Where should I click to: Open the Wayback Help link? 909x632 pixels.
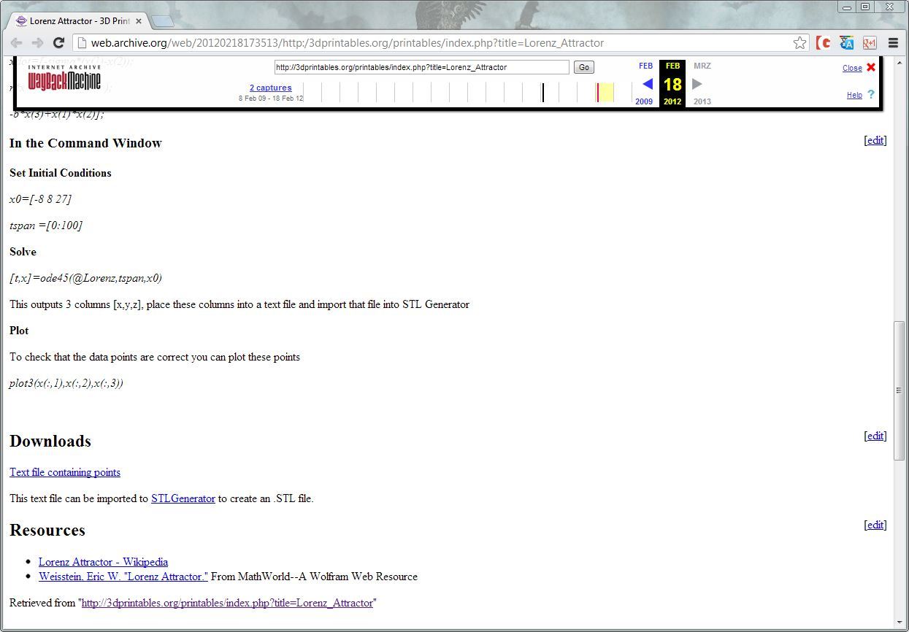tap(854, 95)
